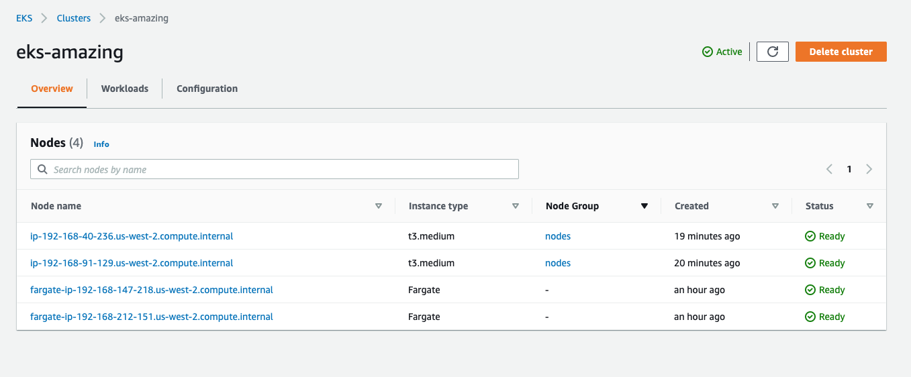The height and width of the screenshot is (377, 911).
Task: Sort by Status column arrow
Action: click(870, 206)
